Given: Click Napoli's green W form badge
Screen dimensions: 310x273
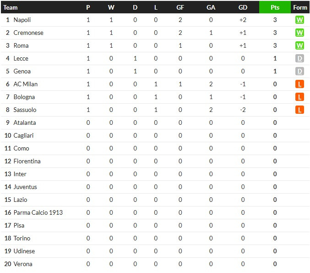Looking at the screenshot, I should click(x=299, y=20).
